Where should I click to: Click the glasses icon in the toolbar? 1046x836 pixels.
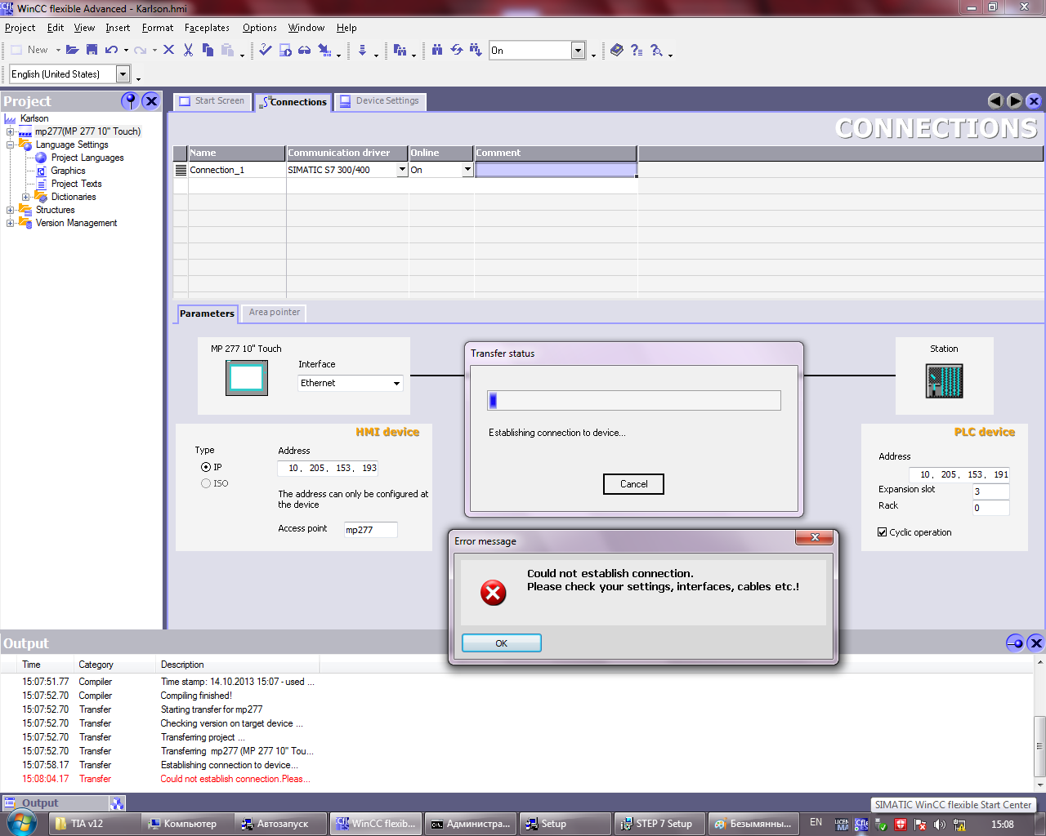pos(304,50)
